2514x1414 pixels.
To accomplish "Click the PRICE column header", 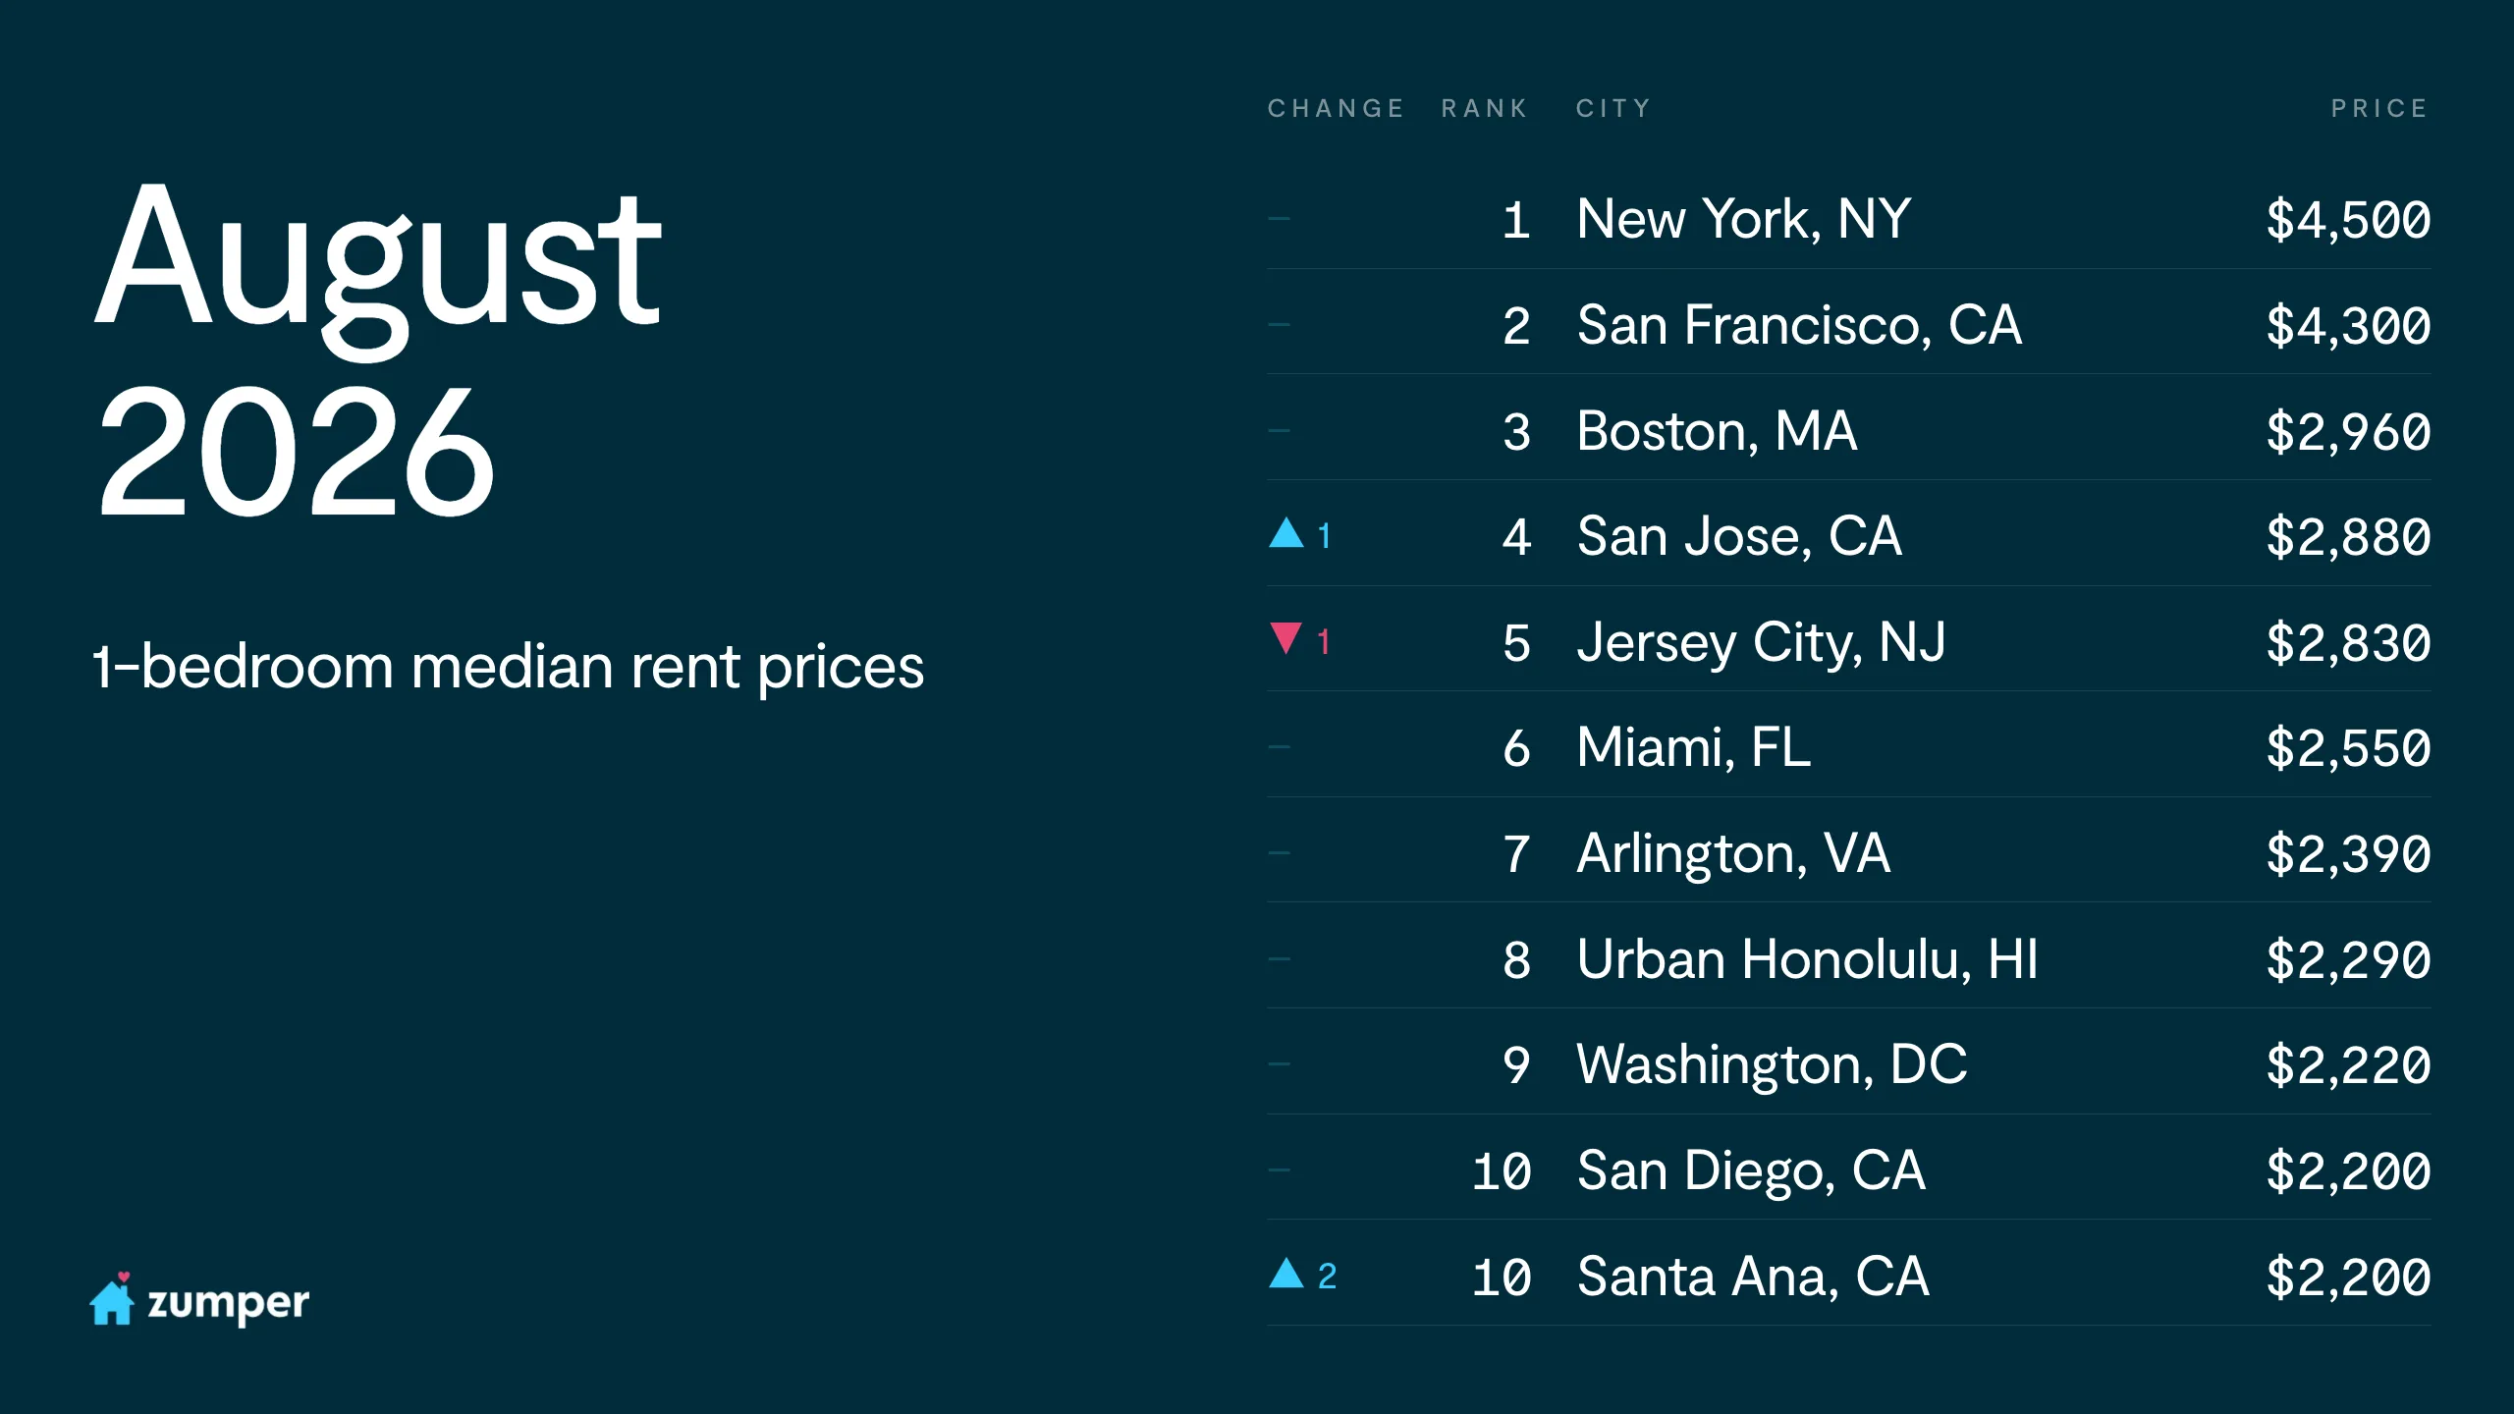I will (x=2379, y=108).
